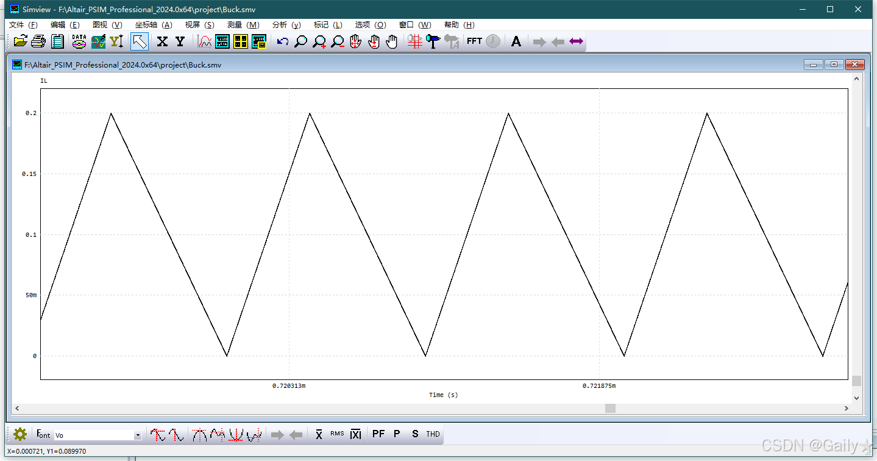Click the Font button in bottom toolbar
The width and height of the screenshot is (877, 461).
click(43, 434)
